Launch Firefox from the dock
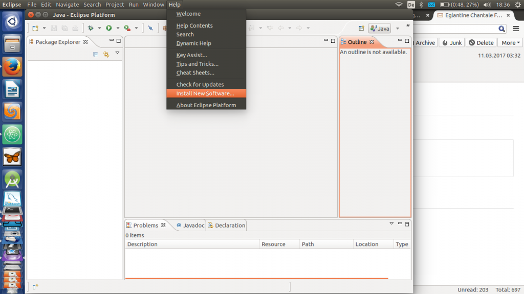Viewport: 524px width, 294px height. tap(12, 67)
